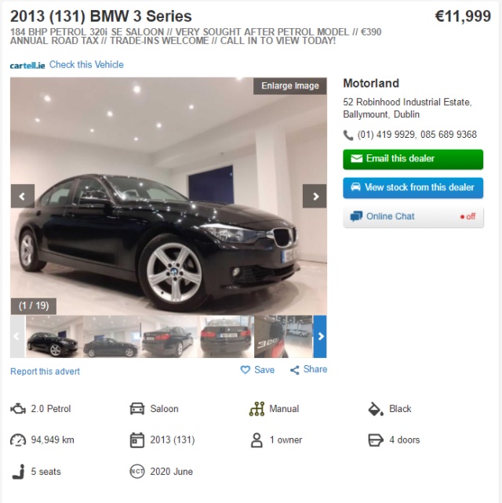Click the gearbox icon beside Manual

pos(257,409)
